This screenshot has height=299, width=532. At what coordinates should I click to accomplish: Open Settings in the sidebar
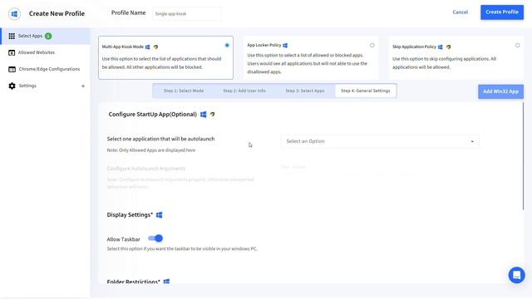[x=45, y=86]
